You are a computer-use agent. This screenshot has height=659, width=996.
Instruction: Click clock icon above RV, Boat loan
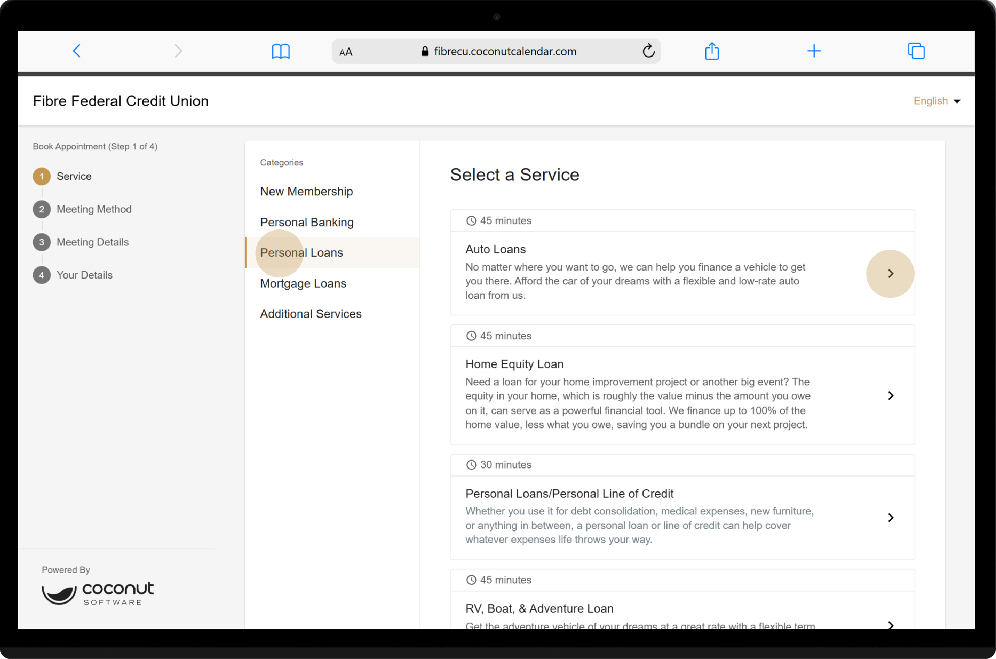click(471, 580)
